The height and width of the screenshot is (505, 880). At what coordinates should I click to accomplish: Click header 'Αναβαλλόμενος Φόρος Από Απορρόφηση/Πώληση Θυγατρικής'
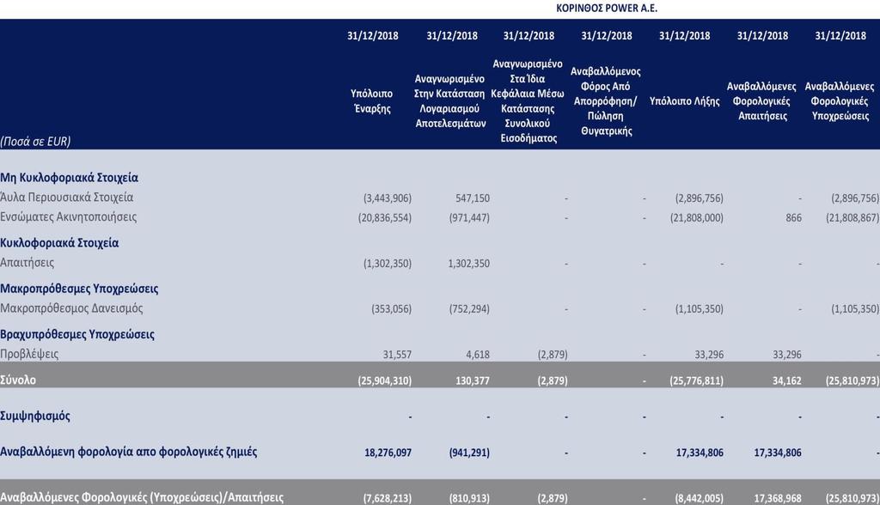606,101
